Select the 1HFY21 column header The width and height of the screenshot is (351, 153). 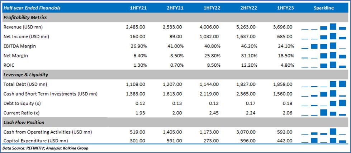point(138,8)
